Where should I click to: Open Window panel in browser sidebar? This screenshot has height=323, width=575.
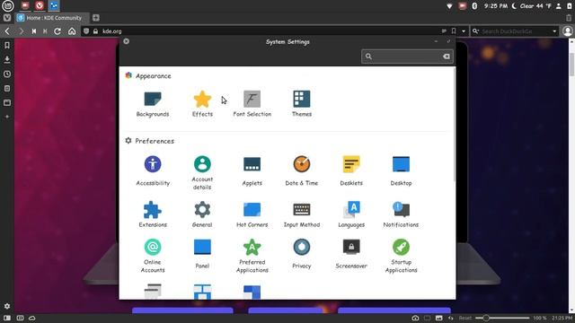click(7, 102)
